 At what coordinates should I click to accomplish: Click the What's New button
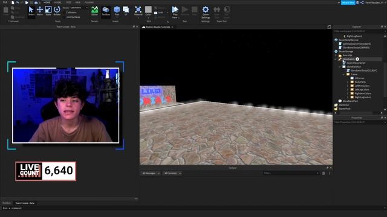(x=348, y=2)
